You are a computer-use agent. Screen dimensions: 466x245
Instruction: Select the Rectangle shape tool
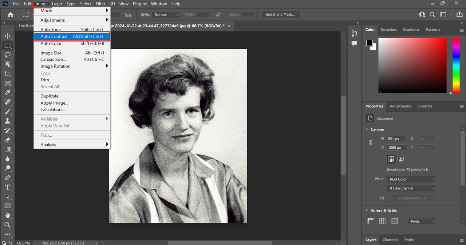(7, 206)
